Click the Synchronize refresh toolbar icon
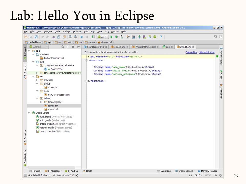Screen dimensions: 246x184 tap(36, 37)
